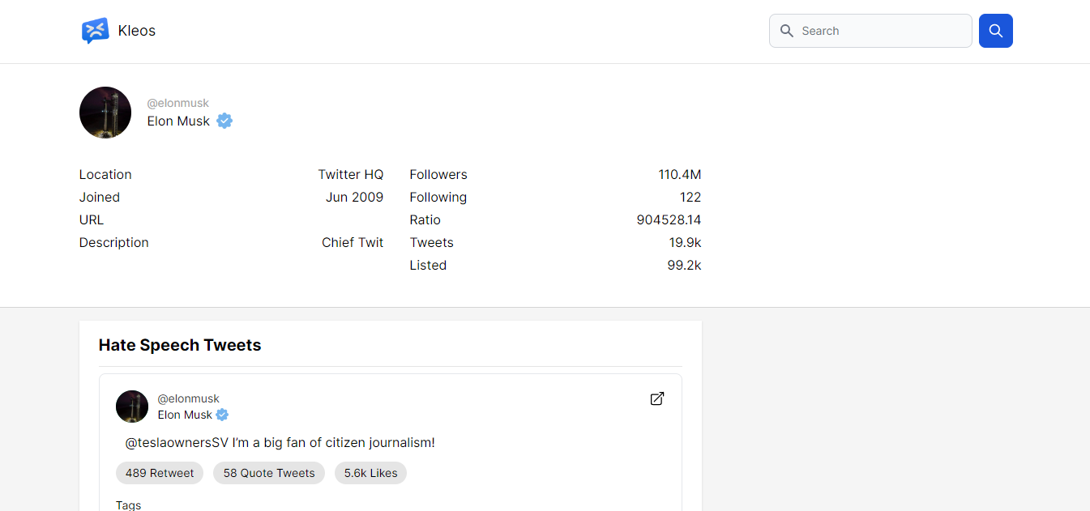Click the blue search button
Viewport: 1090px width, 511px height.
pyautogui.click(x=995, y=31)
